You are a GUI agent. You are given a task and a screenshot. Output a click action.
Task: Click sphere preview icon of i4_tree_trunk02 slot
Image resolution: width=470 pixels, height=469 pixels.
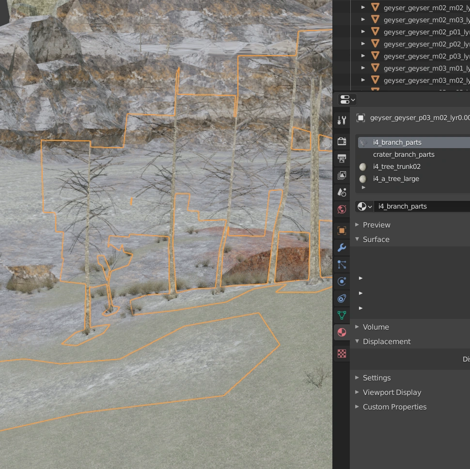pos(363,167)
